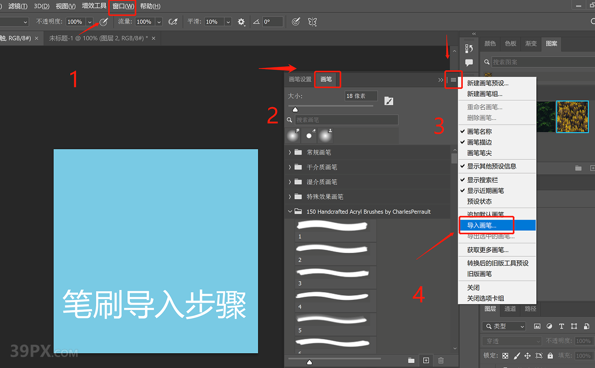Collapse the 150 Handcrafted Acryl Brushes group

pos(290,212)
